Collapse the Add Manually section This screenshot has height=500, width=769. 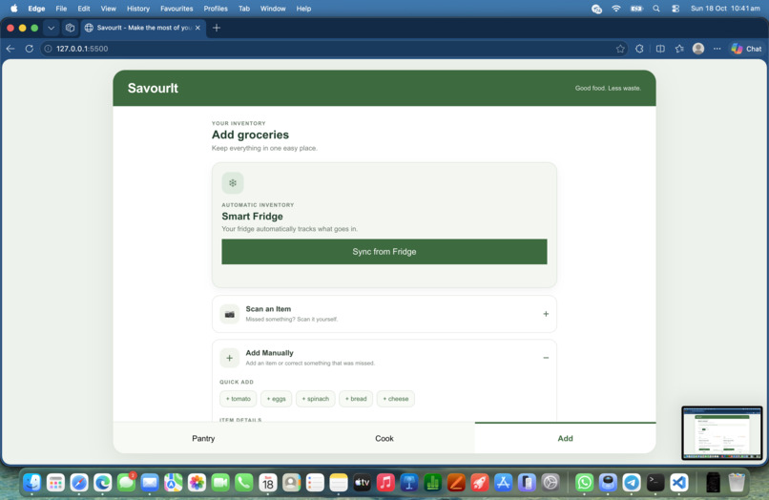coord(546,358)
